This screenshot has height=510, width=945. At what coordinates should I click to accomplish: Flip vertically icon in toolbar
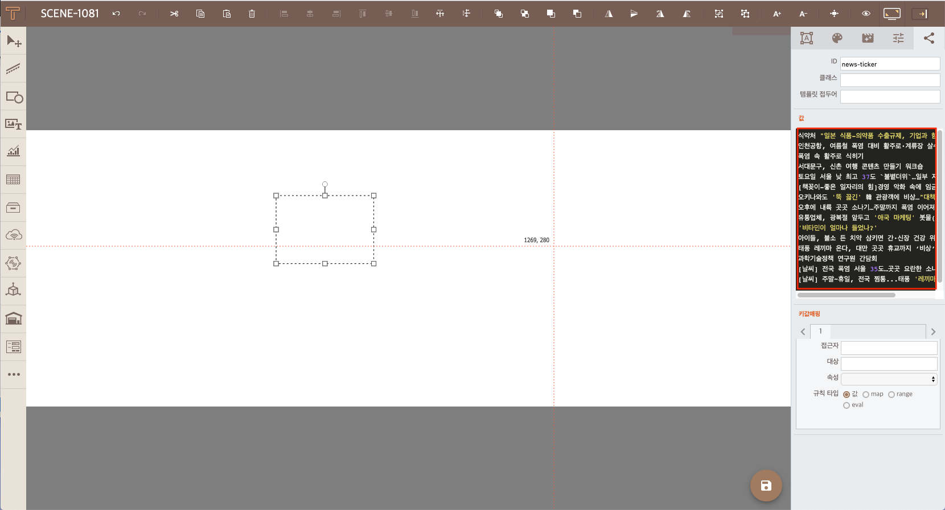click(634, 14)
